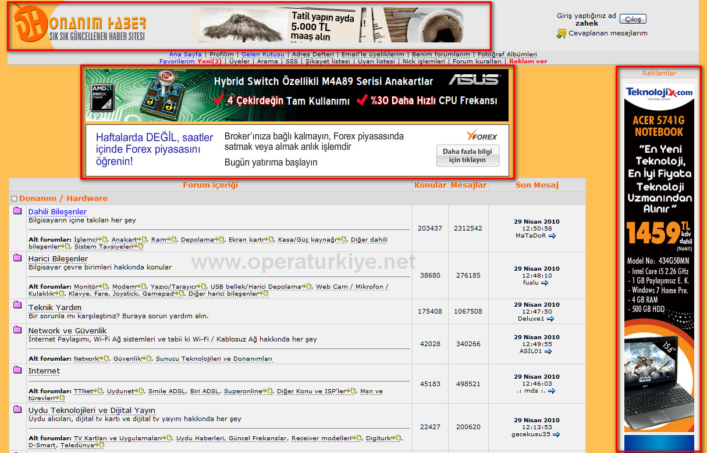
Task: Open Fotoğraf Albümleri
Action: coord(507,55)
